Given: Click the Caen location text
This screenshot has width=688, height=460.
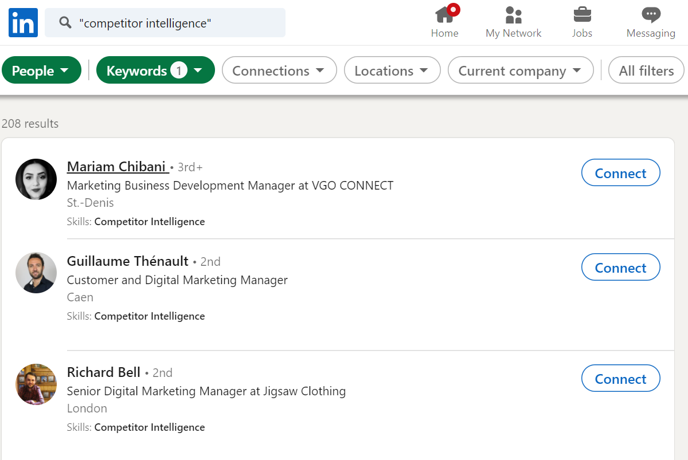Looking at the screenshot, I should (80, 297).
